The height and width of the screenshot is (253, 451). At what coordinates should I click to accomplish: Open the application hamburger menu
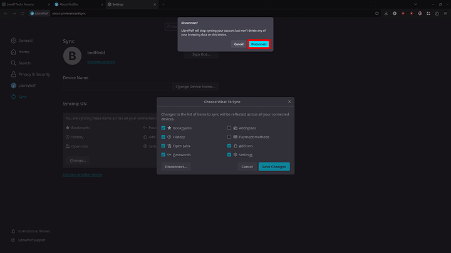[445, 14]
